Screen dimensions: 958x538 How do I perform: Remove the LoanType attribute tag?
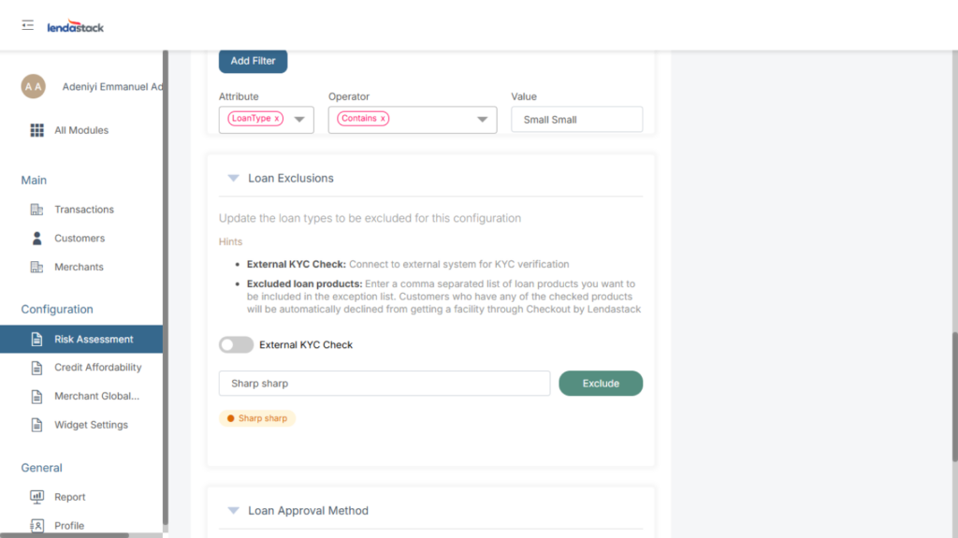pos(277,119)
